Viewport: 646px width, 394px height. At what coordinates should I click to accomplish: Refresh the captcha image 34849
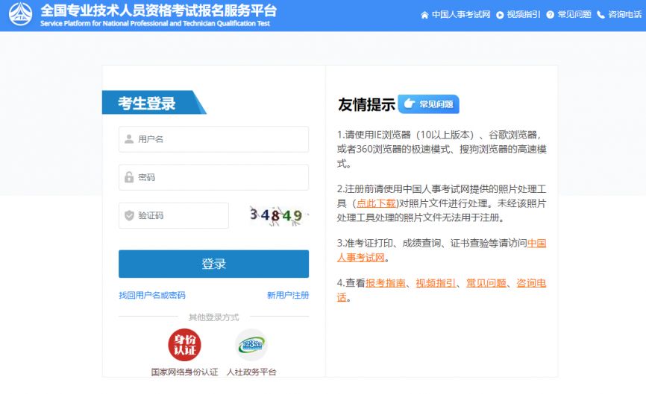point(278,215)
